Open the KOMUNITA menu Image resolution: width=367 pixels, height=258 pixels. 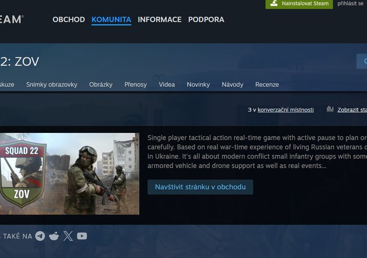111,19
